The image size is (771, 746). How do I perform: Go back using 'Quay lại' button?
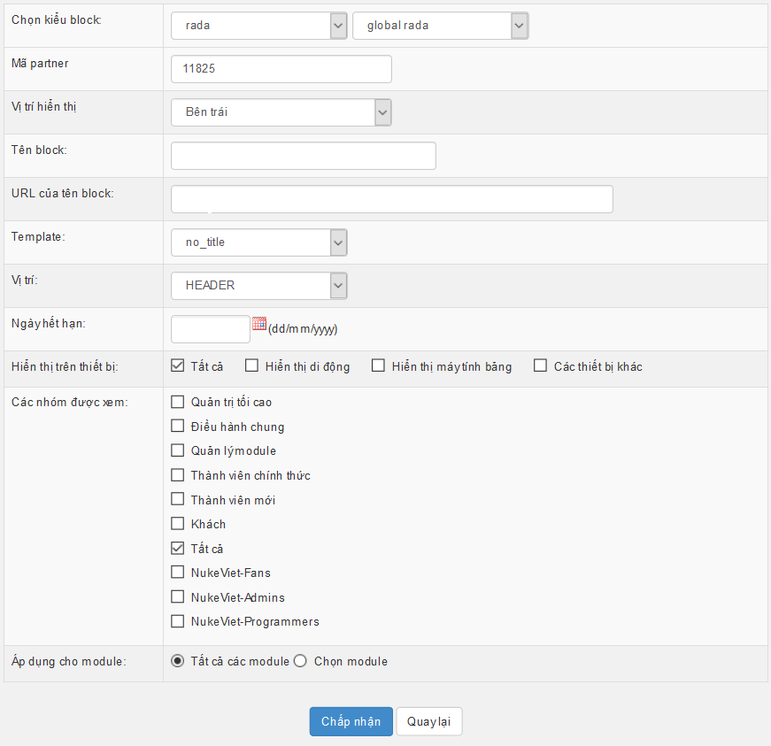coord(429,721)
